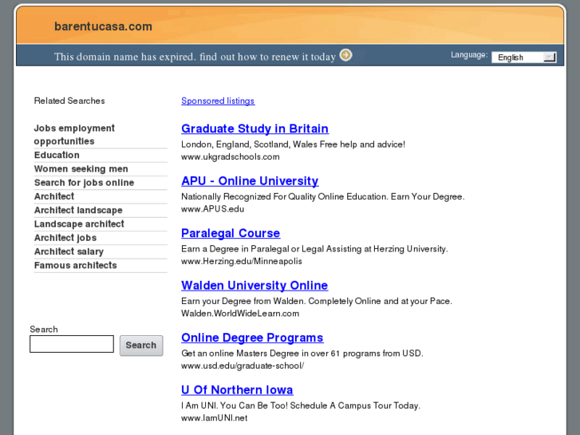Image resolution: width=580 pixels, height=435 pixels.
Task: Click the Search button
Action: (x=141, y=346)
